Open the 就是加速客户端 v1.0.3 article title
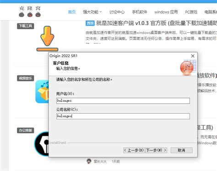The width and height of the screenshot is (217, 171). point(157,23)
